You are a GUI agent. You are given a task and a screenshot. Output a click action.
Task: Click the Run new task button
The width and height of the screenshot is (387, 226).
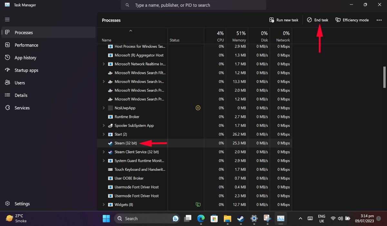[283, 20]
